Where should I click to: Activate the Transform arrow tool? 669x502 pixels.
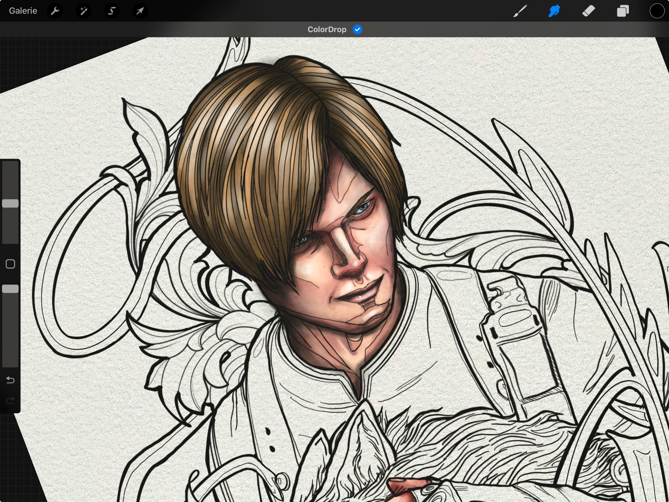coord(140,11)
